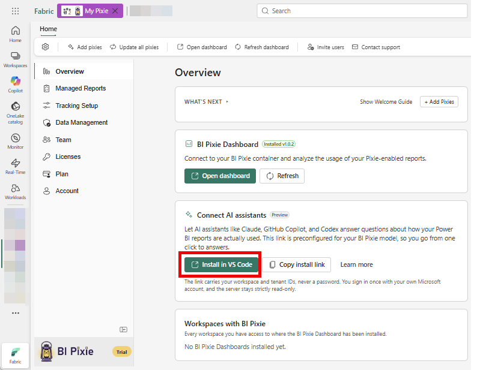Open Tracking Setup page

click(x=84, y=106)
